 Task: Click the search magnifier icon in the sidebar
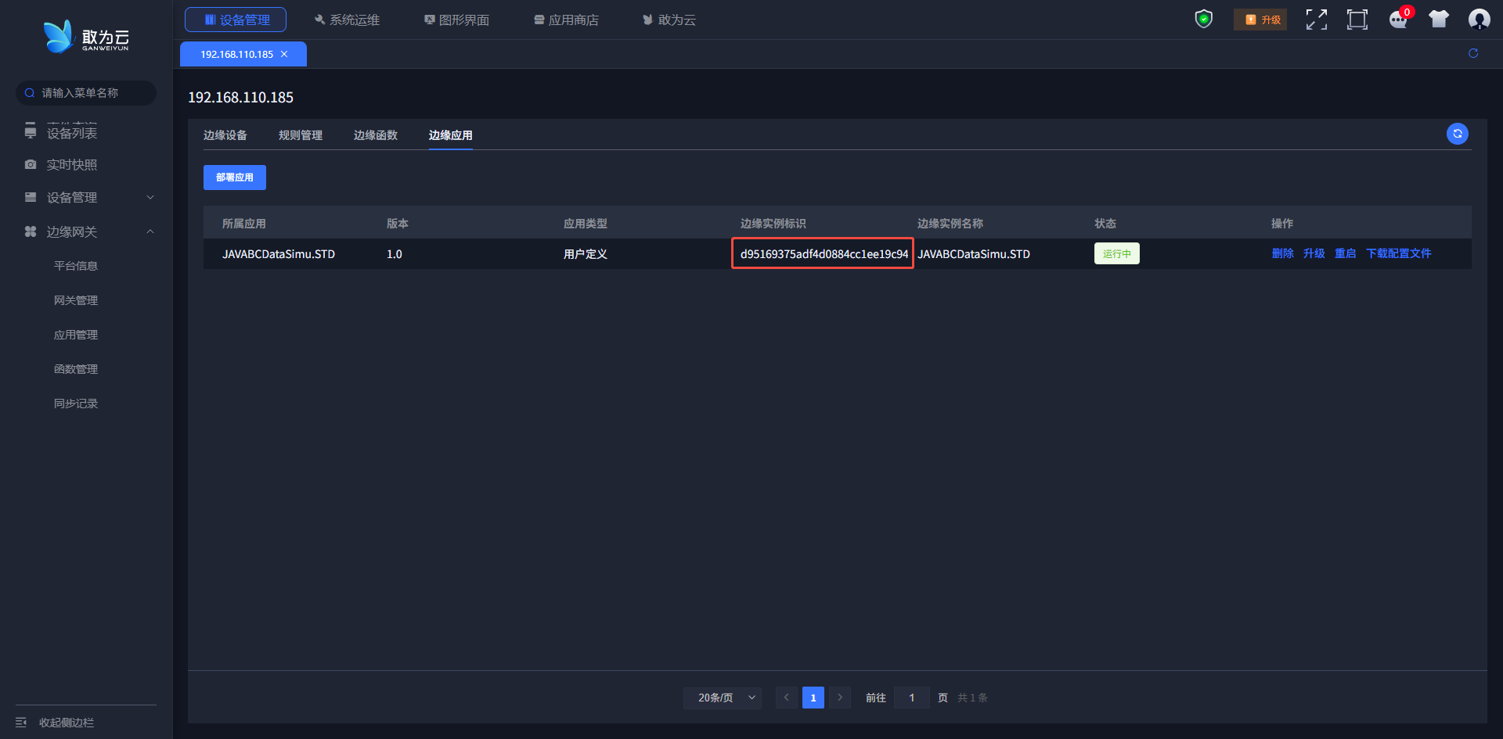[30, 93]
